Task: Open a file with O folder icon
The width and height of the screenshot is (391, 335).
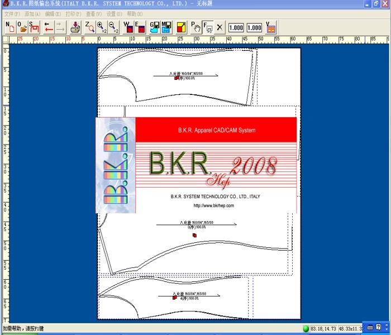Action: (22, 27)
